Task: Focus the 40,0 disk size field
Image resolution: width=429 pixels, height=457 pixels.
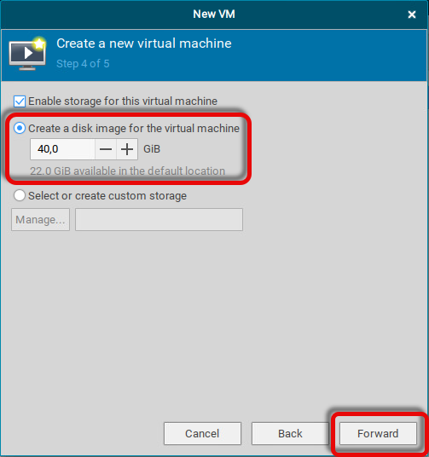Action: point(62,149)
